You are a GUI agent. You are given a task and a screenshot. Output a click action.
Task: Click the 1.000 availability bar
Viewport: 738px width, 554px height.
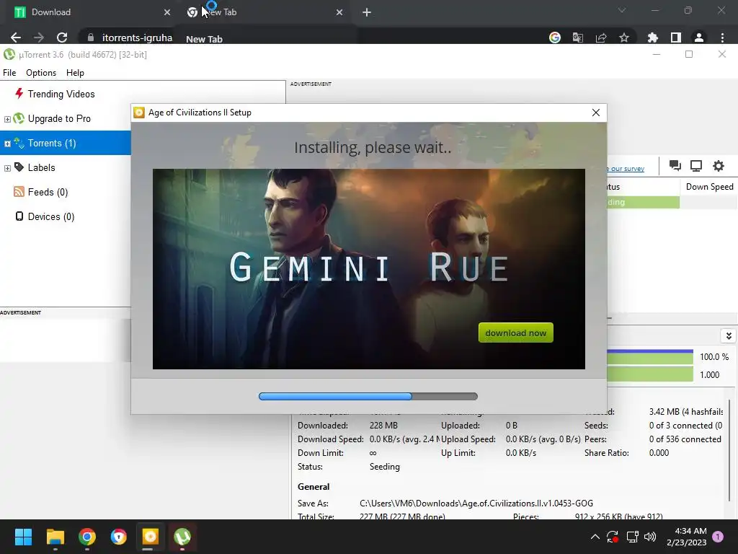click(x=650, y=374)
